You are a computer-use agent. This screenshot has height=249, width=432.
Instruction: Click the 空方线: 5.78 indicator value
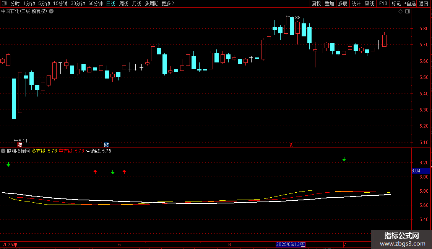[x=71, y=151]
